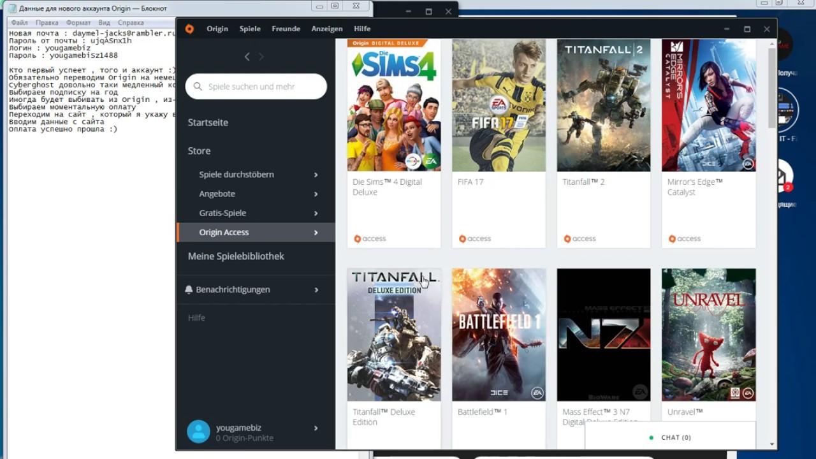816x459 pixels.
Task: Open the Freunde menu
Action: [286, 29]
